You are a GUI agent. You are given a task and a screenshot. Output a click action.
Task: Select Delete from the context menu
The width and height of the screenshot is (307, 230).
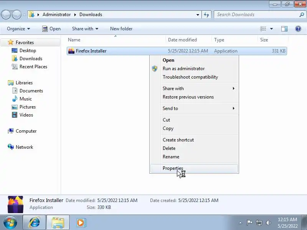click(194, 148)
